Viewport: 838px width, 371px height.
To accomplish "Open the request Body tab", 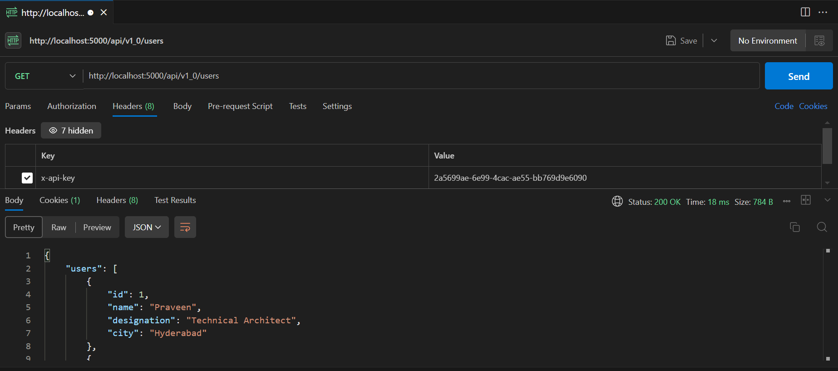I will 182,106.
